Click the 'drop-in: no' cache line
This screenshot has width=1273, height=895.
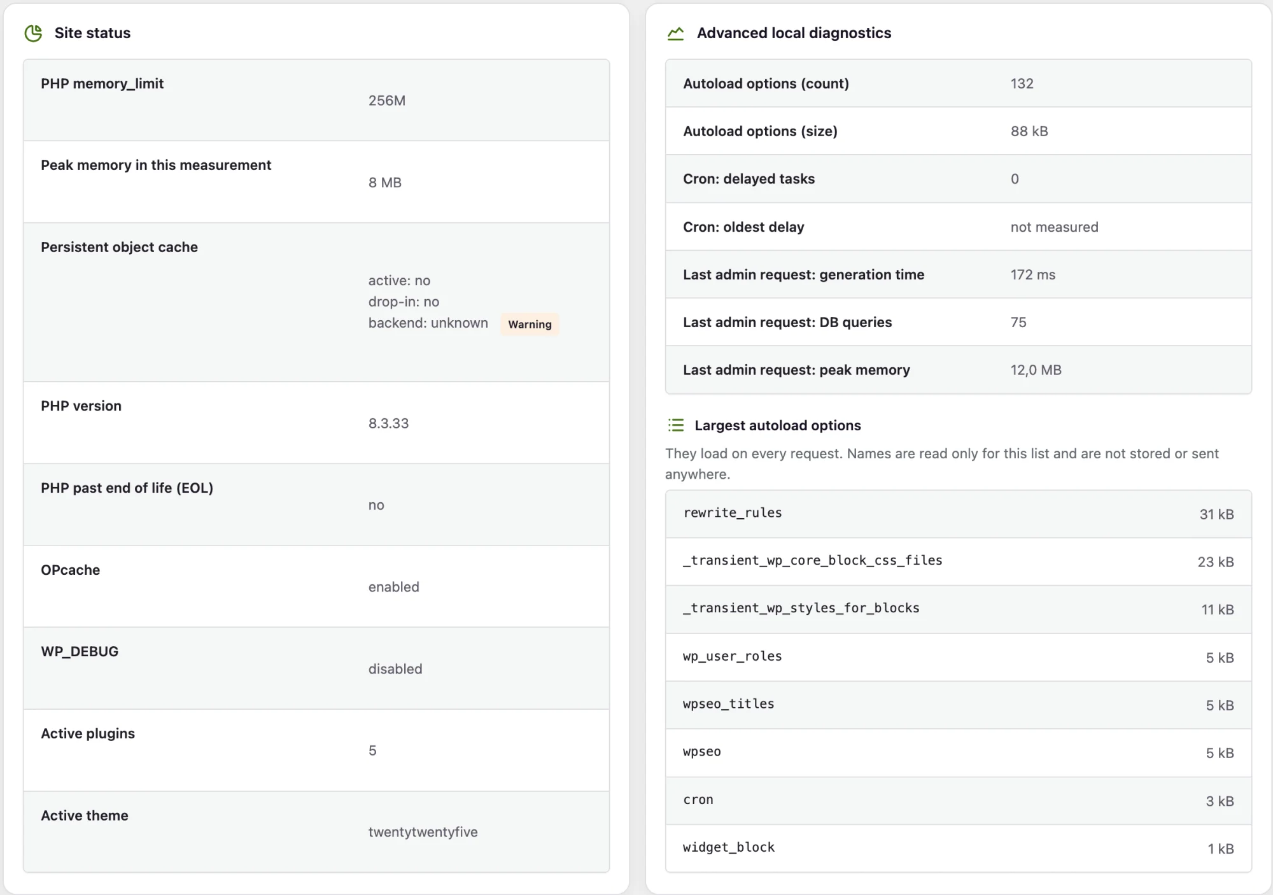coord(404,302)
